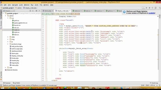Open the Refactor menu
The height and width of the screenshot is (90, 161).
tap(27, 5)
